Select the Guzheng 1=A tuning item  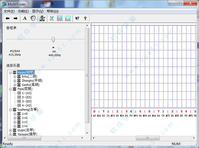click(25, 126)
